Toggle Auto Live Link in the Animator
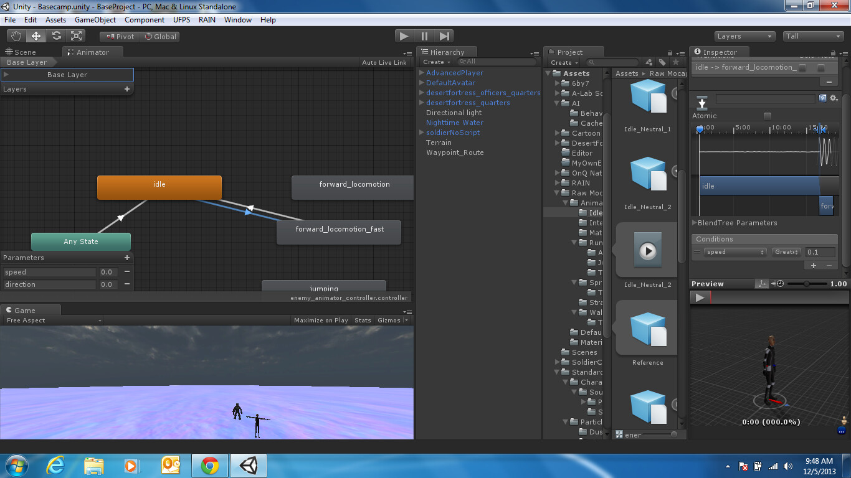The height and width of the screenshot is (478, 851). tap(383, 62)
